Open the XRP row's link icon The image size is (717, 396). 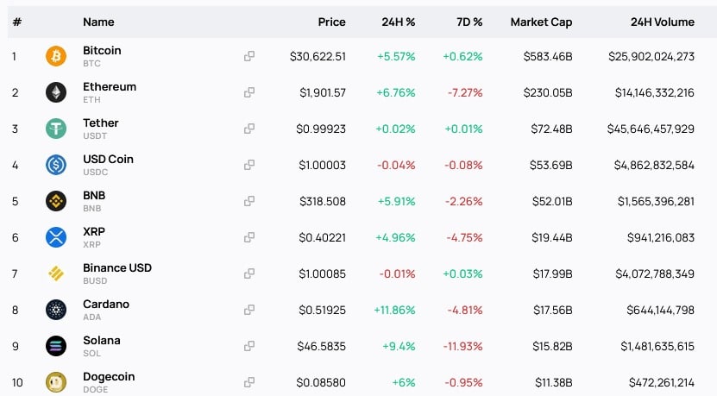(x=249, y=237)
